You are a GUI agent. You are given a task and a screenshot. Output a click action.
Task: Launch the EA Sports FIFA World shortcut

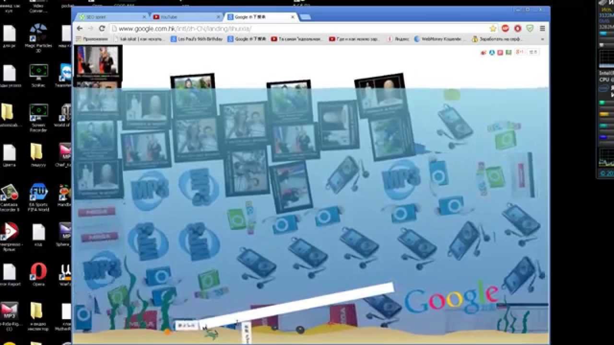pyautogui.click(x=38, y=196)
